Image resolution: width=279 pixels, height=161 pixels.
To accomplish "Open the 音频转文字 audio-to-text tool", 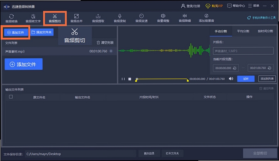I will tap(33, 18).
